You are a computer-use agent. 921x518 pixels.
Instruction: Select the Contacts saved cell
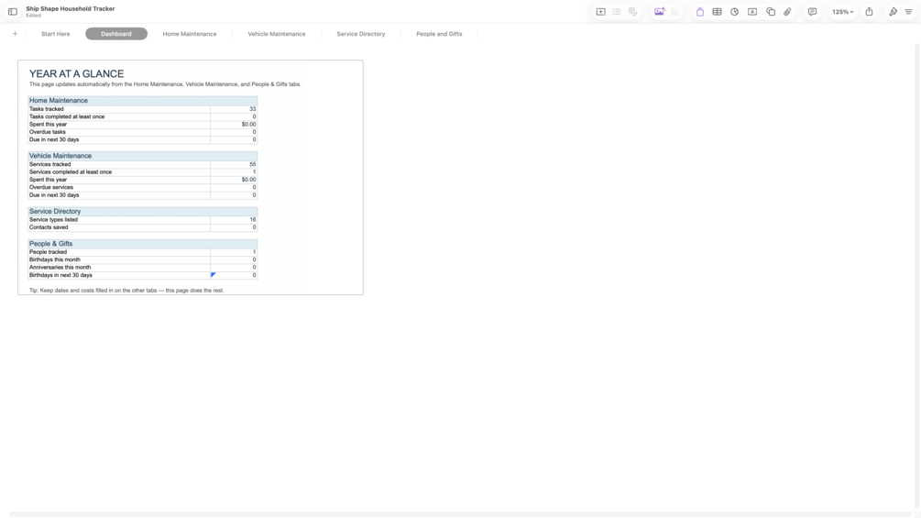pyautogui.click(x=118, y=227)
